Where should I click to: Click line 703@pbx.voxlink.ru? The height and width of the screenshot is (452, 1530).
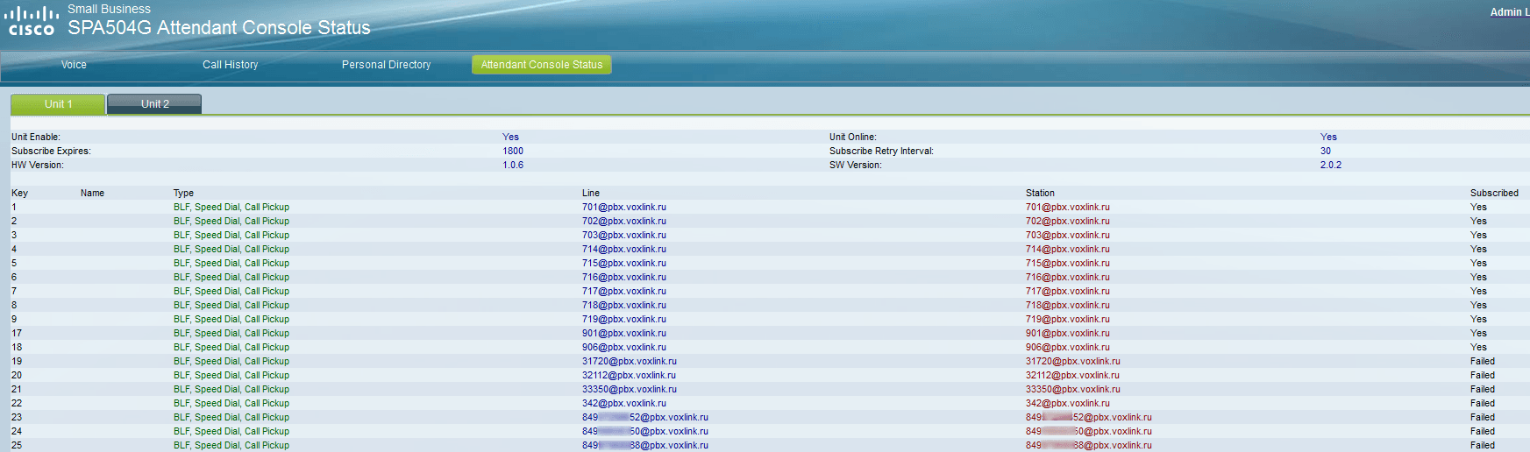click(x=624, y=235)
